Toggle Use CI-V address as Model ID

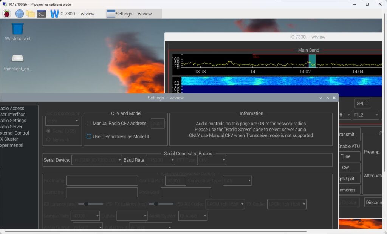(89, 136)
